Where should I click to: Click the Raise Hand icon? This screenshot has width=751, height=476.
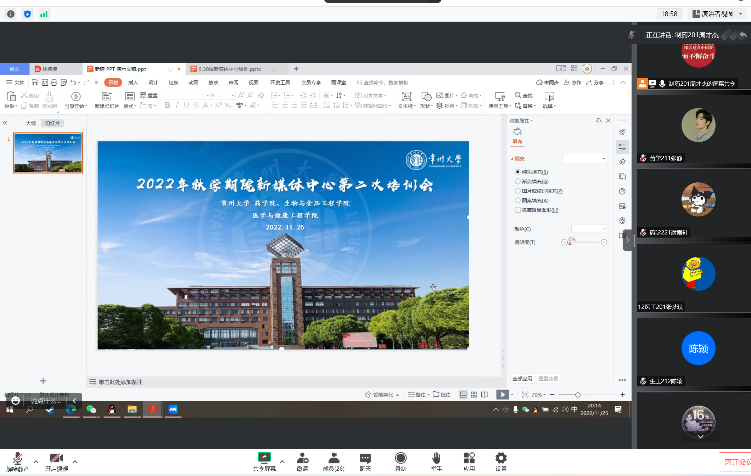tap(436, 458)
